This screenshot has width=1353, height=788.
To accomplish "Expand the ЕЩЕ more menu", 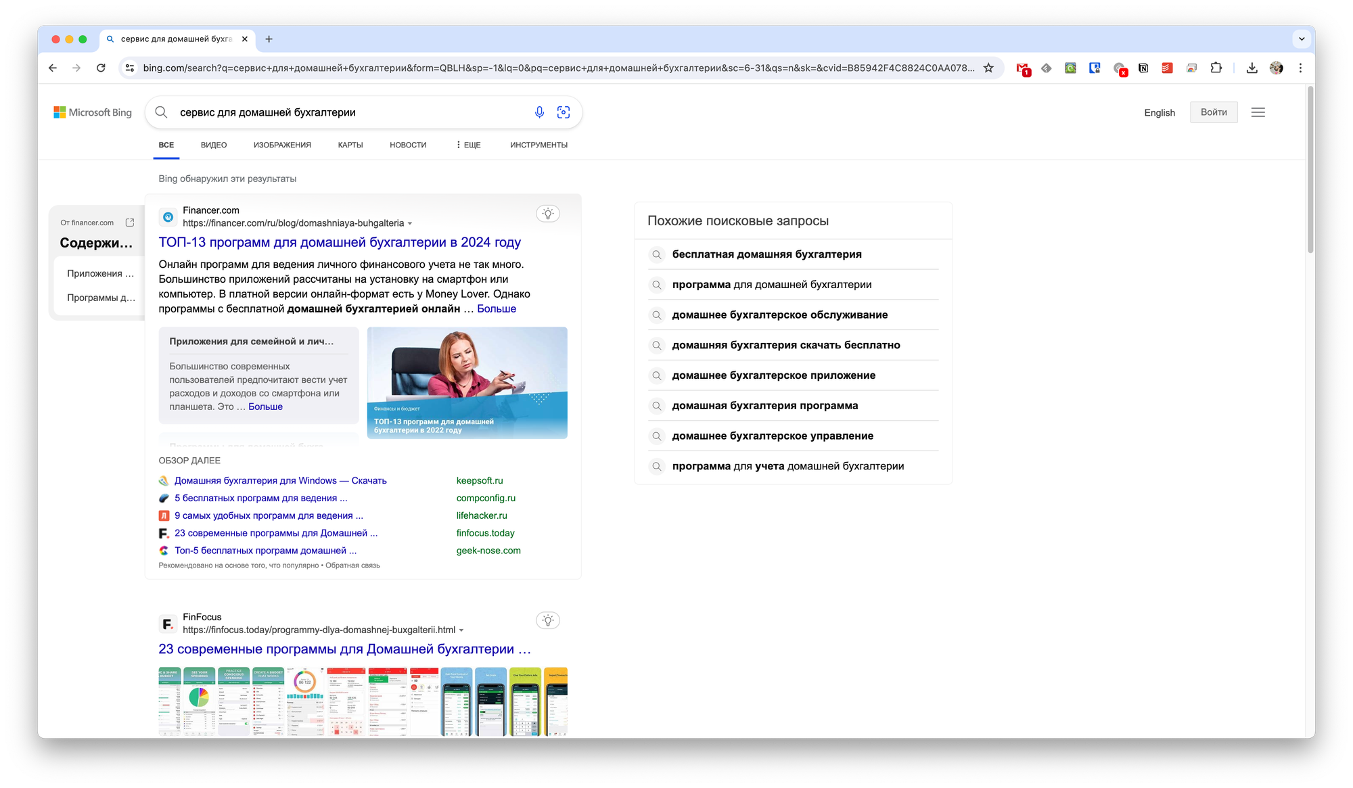I will 468,145.
